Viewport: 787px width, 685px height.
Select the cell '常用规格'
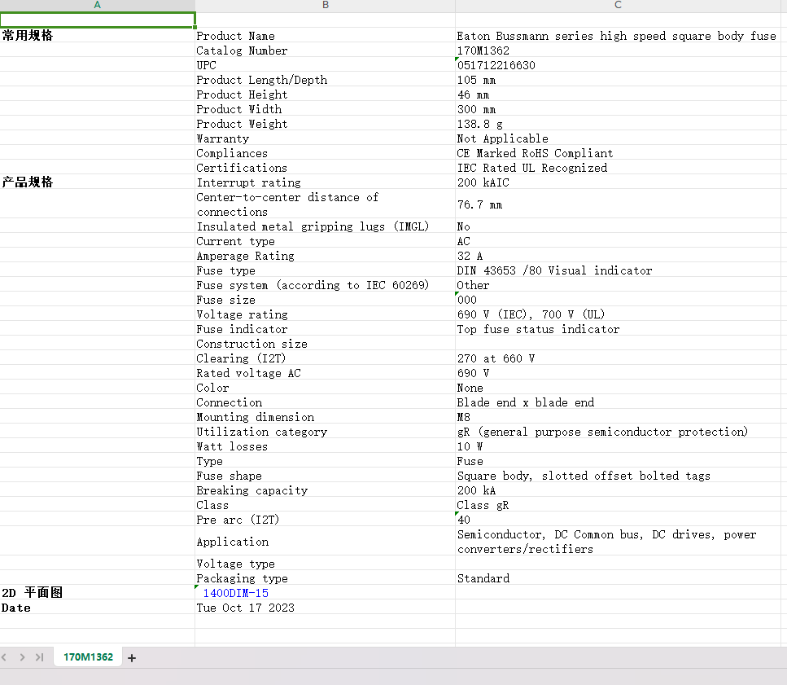[98, 36]
